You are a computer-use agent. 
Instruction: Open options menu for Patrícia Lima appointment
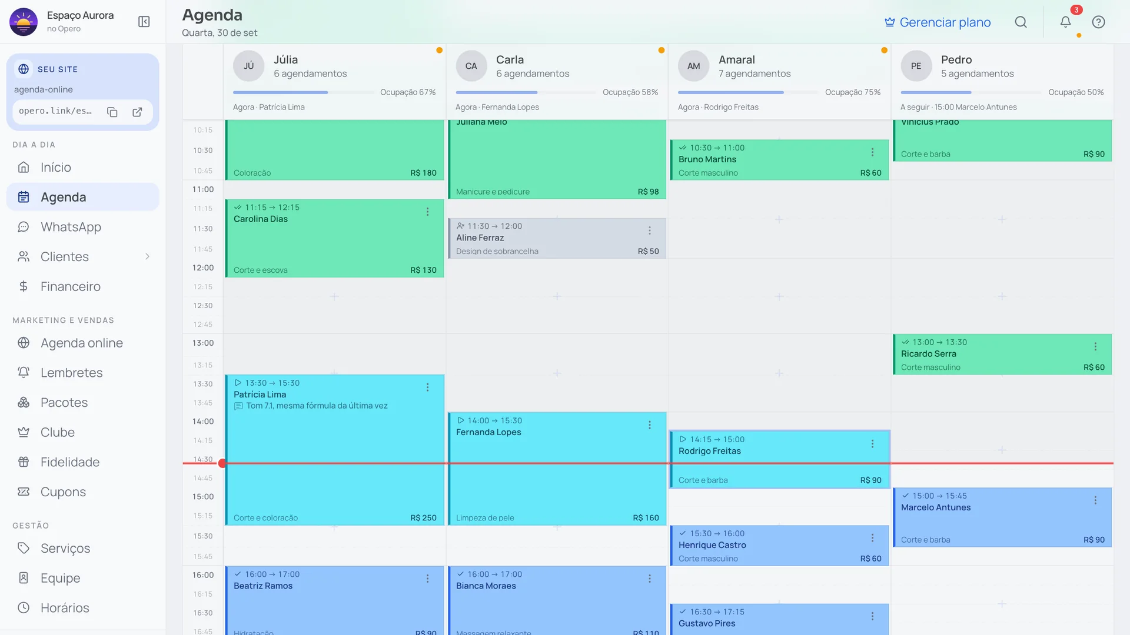pyautogui.click(x=428, y=387)
